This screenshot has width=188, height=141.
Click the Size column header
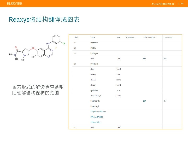[118, 37]
